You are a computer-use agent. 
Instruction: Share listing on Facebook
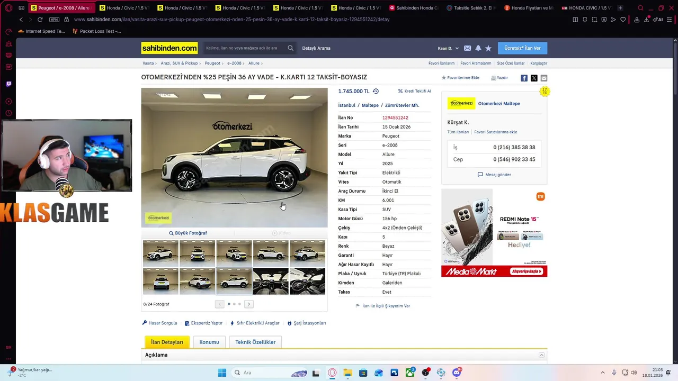point(524,78)
